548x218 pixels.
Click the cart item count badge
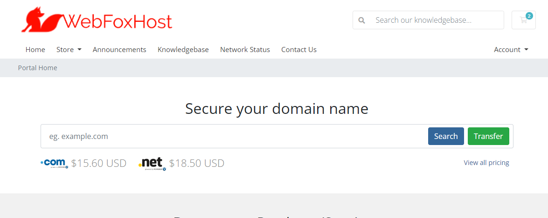point(529,16)
